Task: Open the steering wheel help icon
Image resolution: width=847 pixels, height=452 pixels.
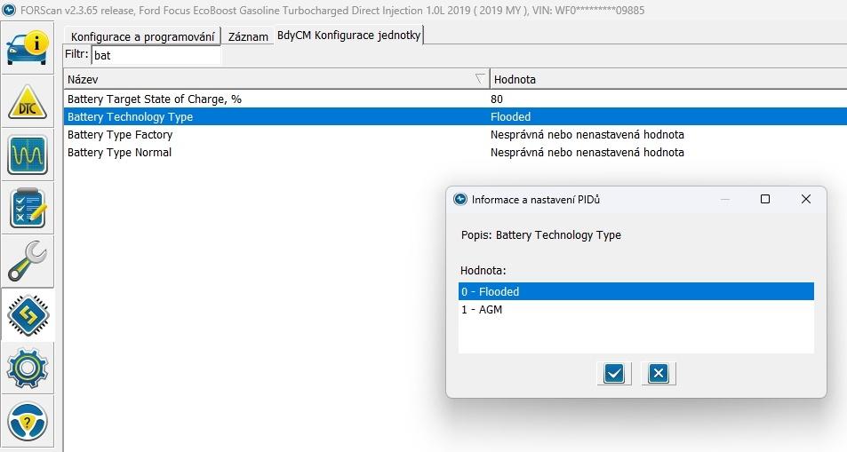Action: (28, 421)
